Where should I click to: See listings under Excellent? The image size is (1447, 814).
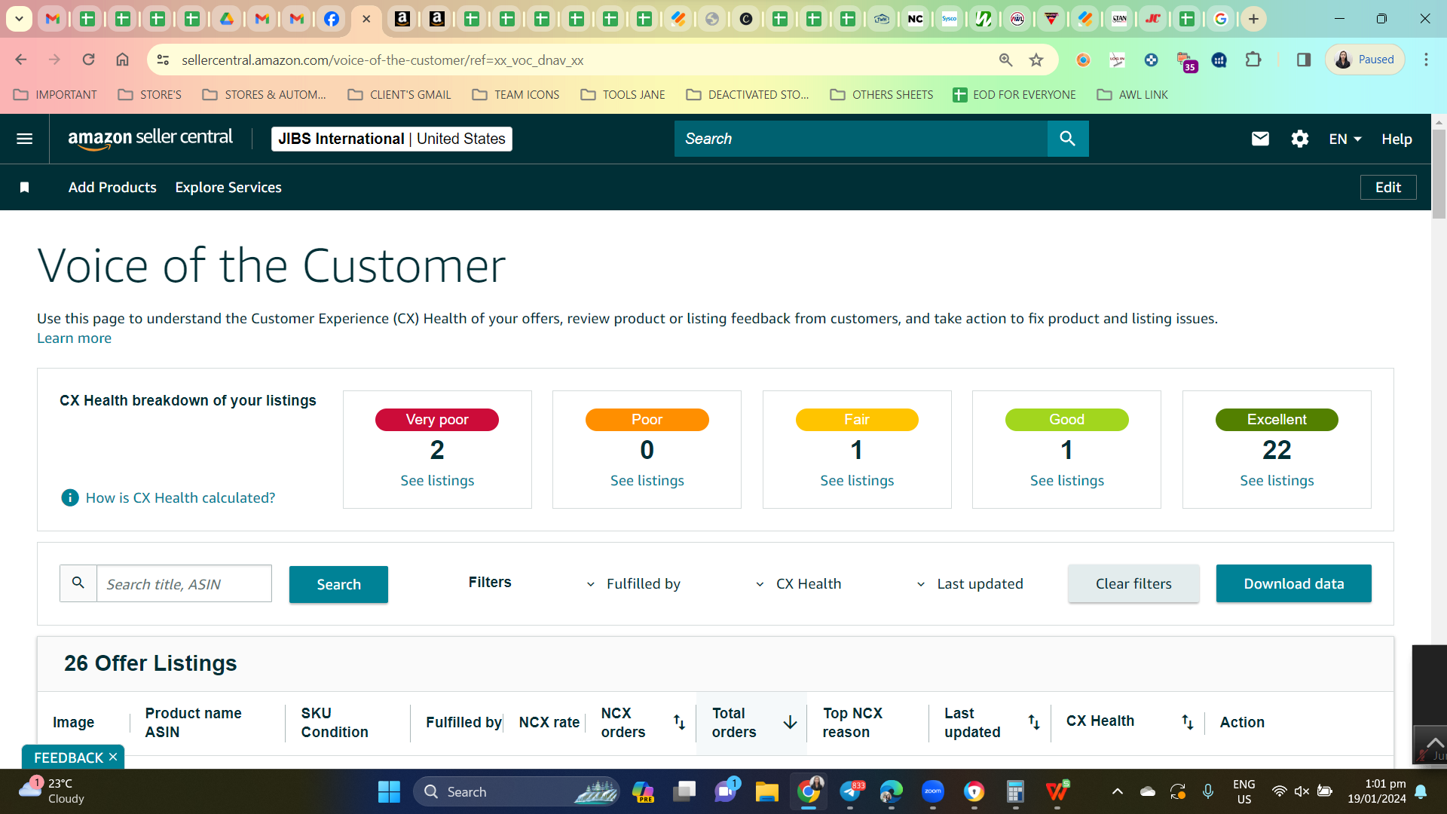point(1277,480)
